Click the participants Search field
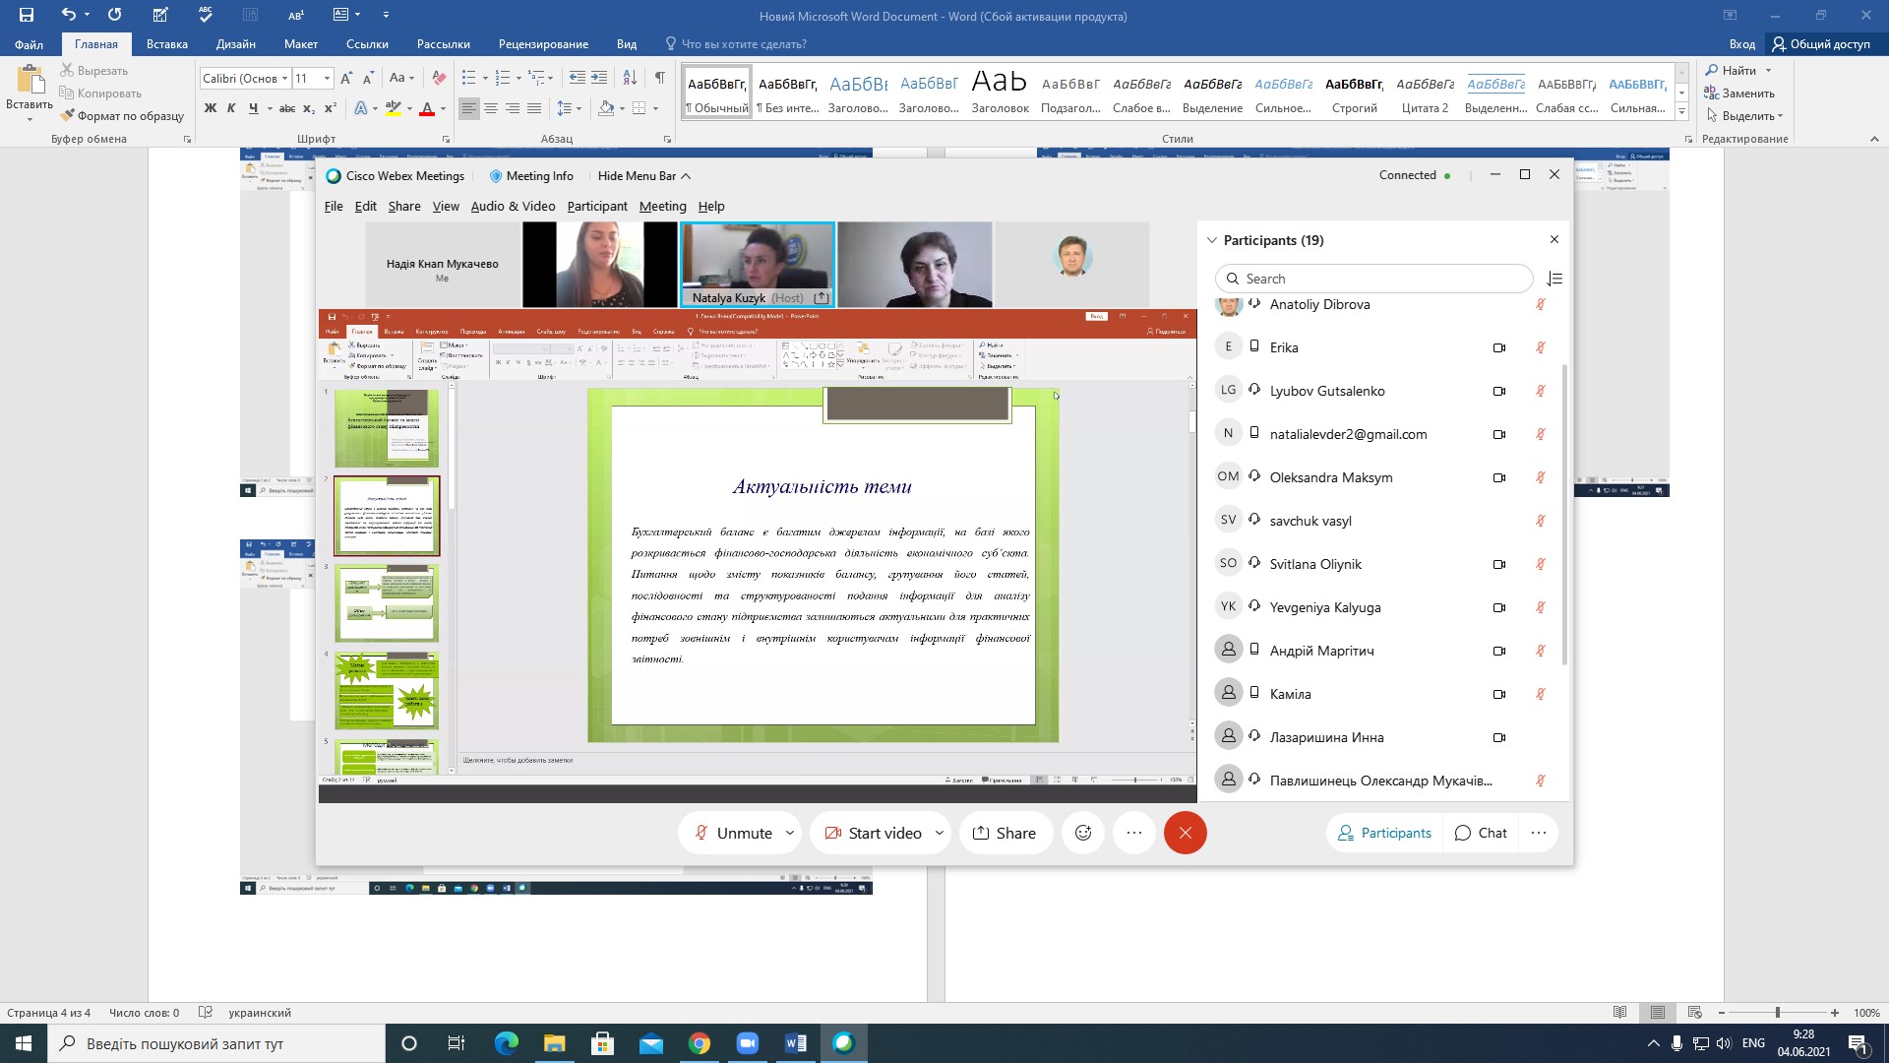1889x1063 pixels. pos(1374,279)
